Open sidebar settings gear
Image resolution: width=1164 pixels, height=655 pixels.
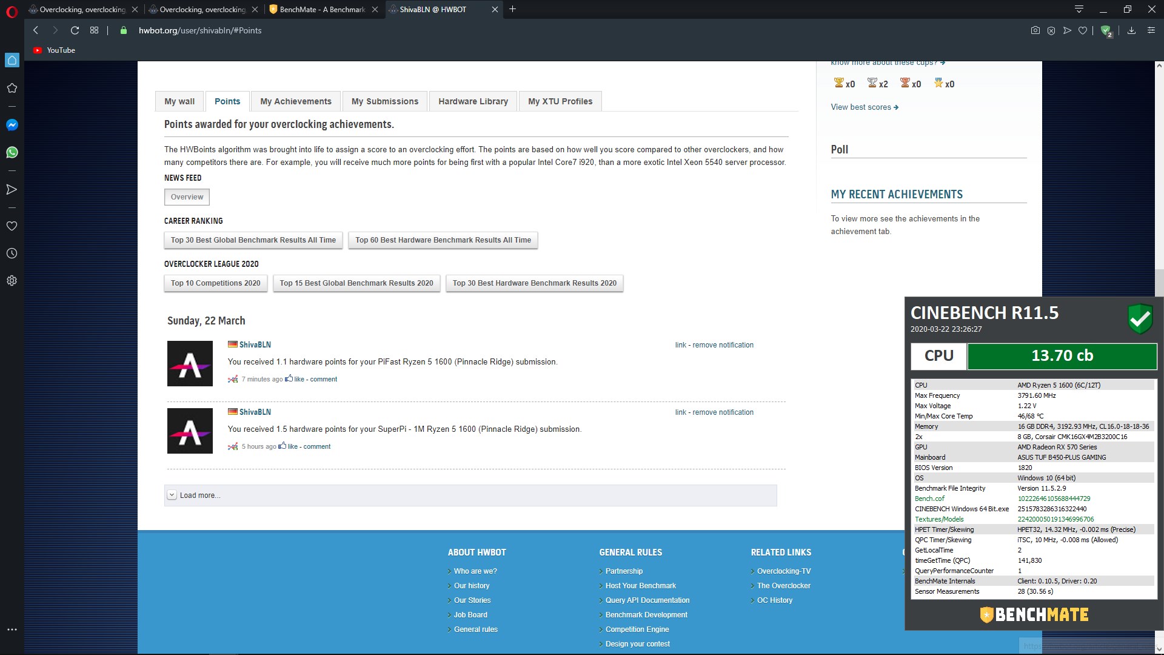pos(12,281)
